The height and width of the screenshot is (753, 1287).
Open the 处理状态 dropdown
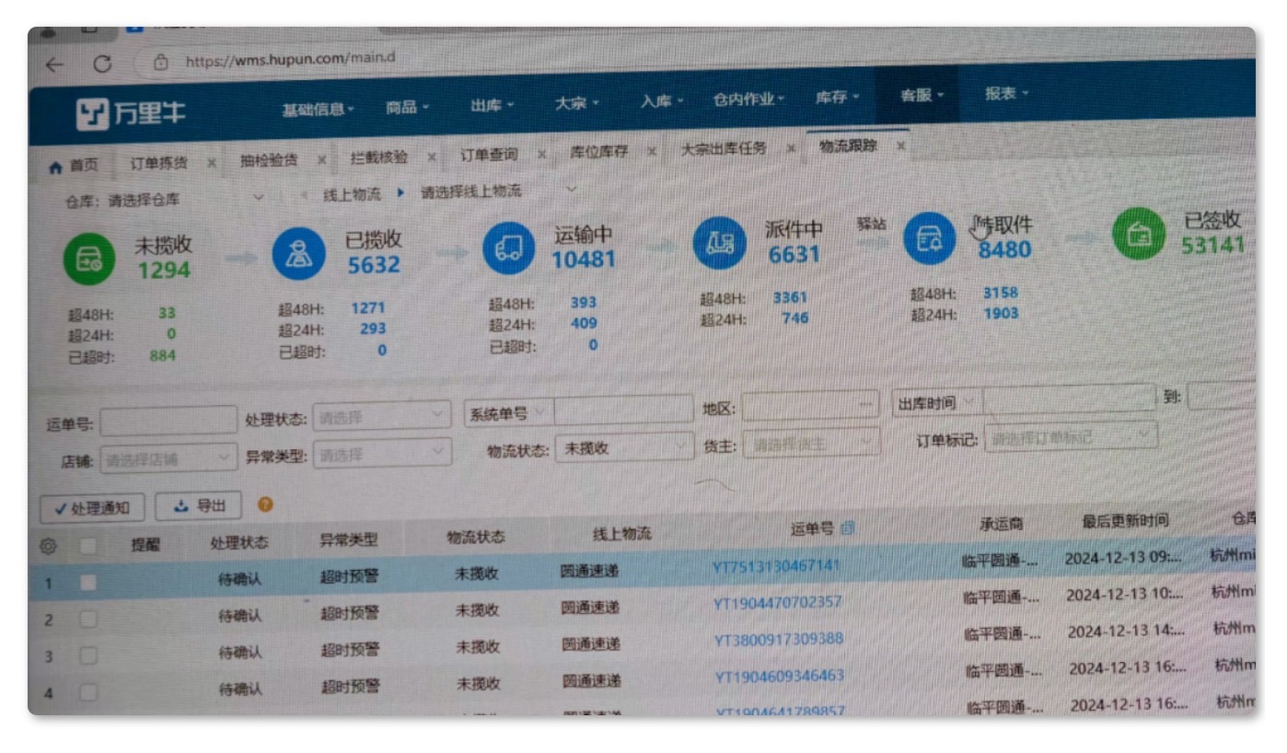tap(381, 417)
